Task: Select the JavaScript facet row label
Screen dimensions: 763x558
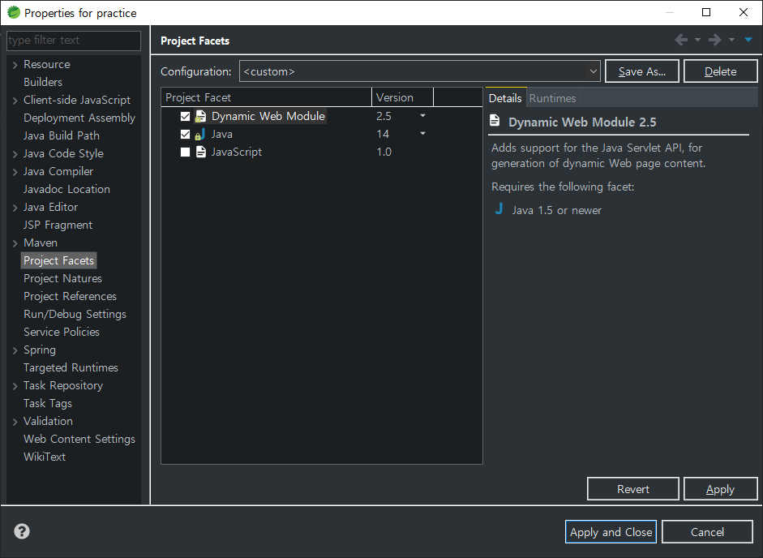Action: (x=237, y=152)
